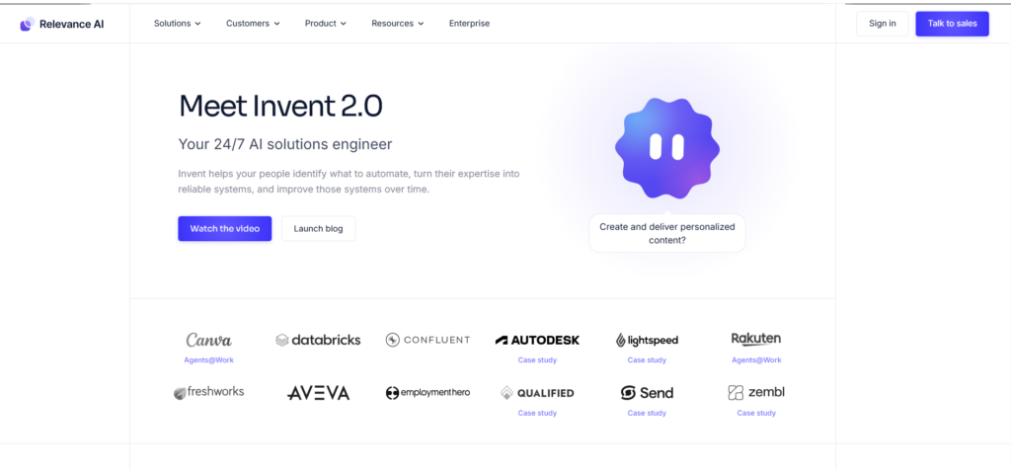Viewport: 1011px width, 470px height.
Task: Open the Launch blog button
Action: pos(319,229)
